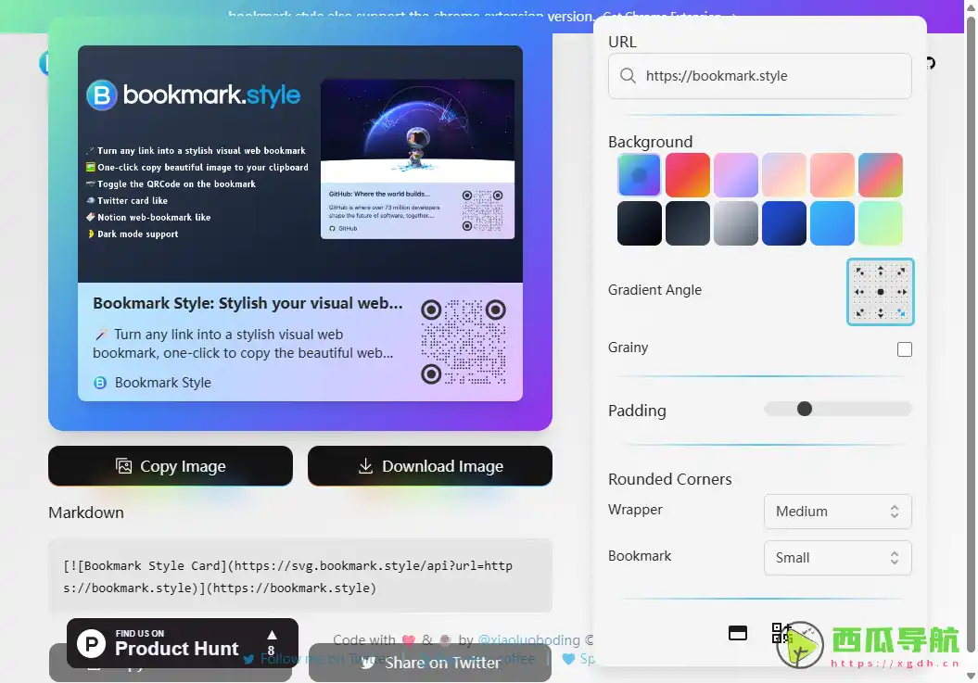Select the bottom-right gradient direction arrow
The height and width of the screenshot is (683, 978).
(902, 313)
